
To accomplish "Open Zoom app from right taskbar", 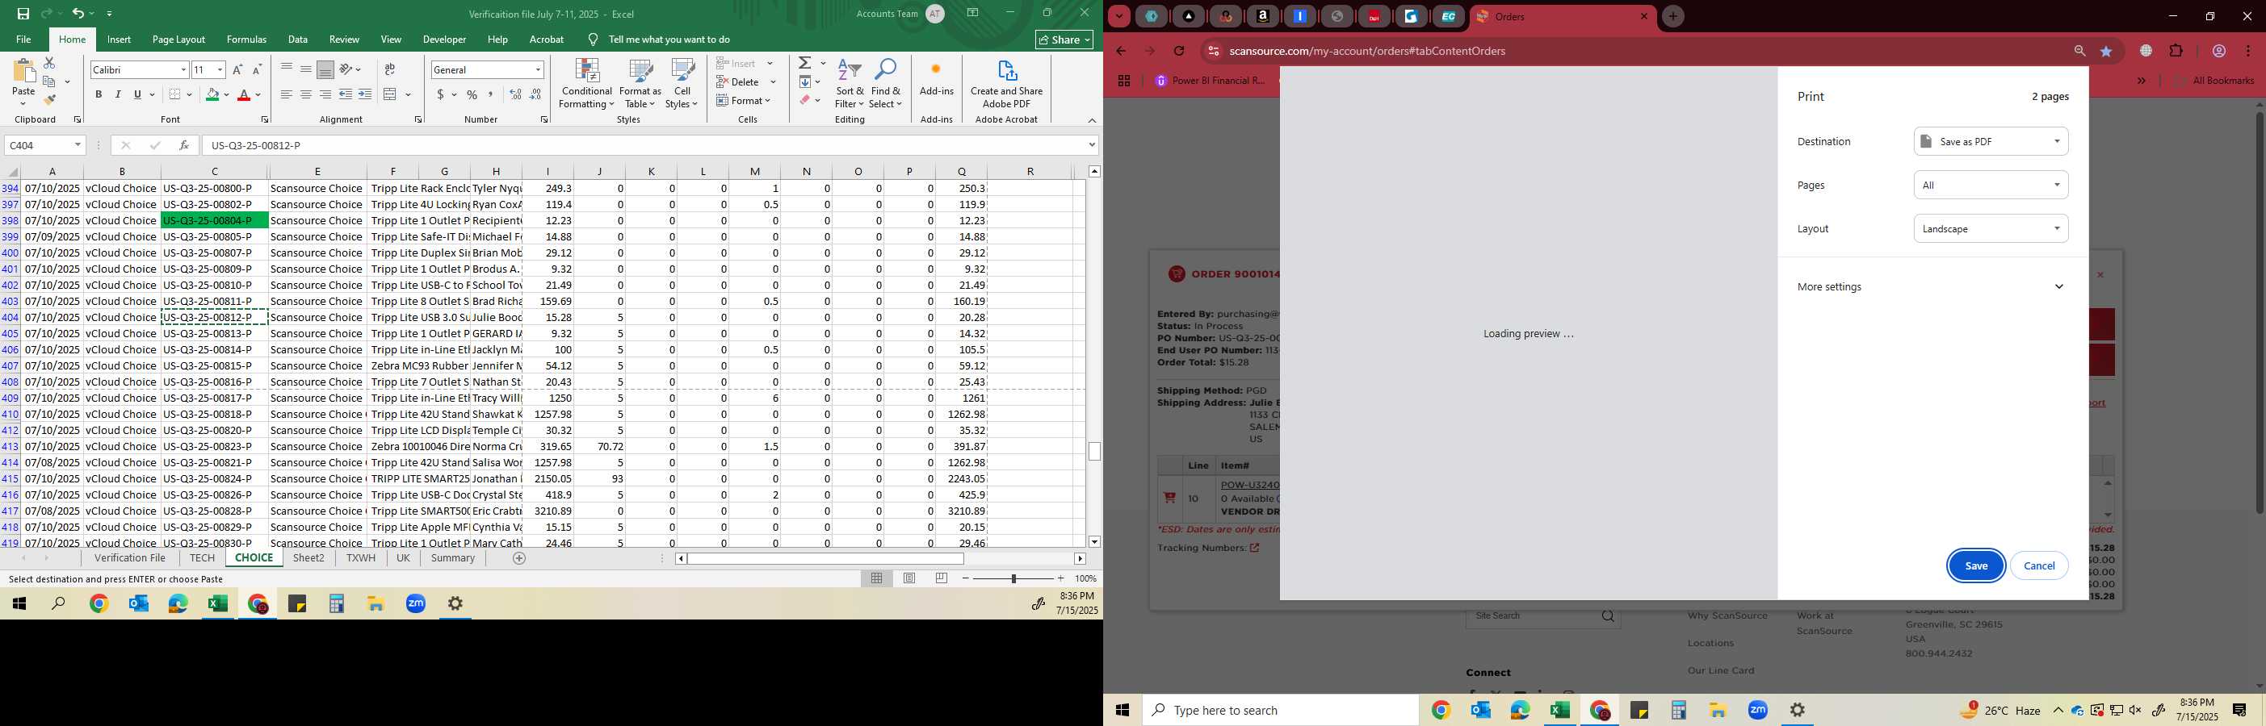I will click(1757, 710).
